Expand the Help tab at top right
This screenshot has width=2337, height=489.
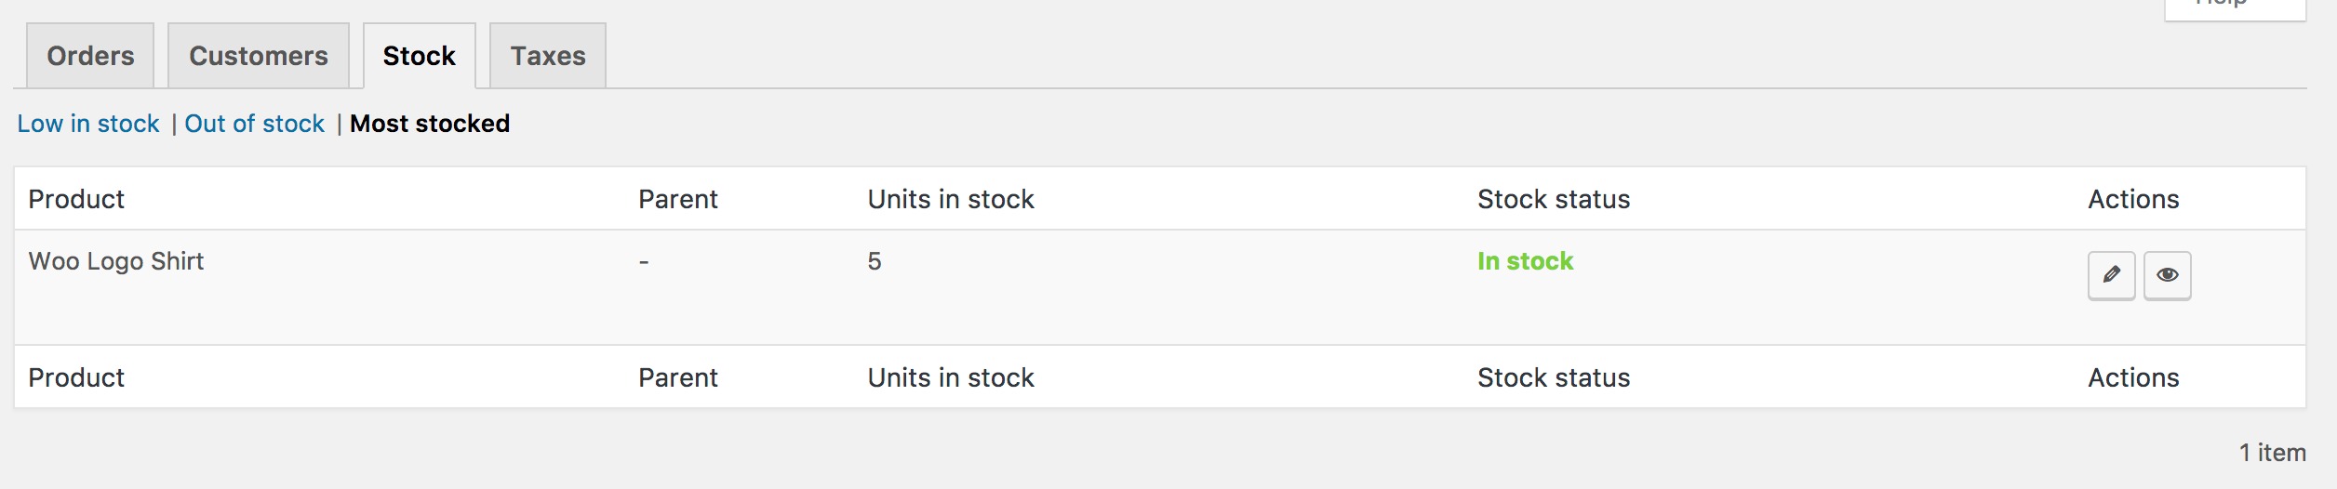pyautogui.click(x=2235, y=7)
